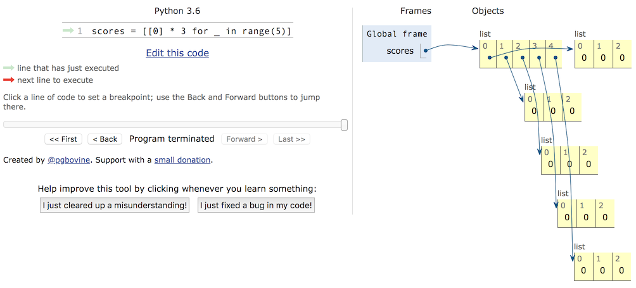Click the execution step slider handle
Image resolution: width=636 pixels, height=288 pixels.
pos(344,125)
